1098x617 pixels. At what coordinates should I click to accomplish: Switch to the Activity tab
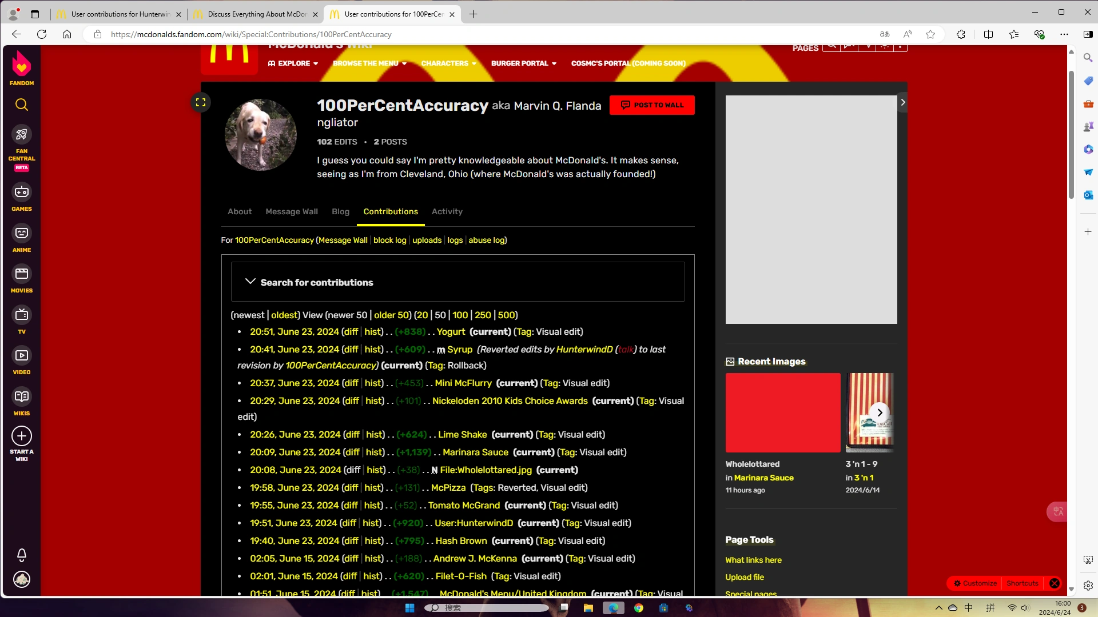pyautogui.click(x=447, y=212)
